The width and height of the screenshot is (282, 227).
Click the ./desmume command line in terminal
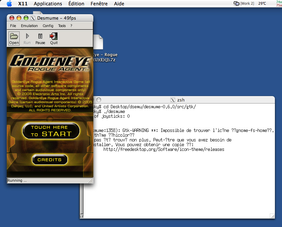point(109,112)
